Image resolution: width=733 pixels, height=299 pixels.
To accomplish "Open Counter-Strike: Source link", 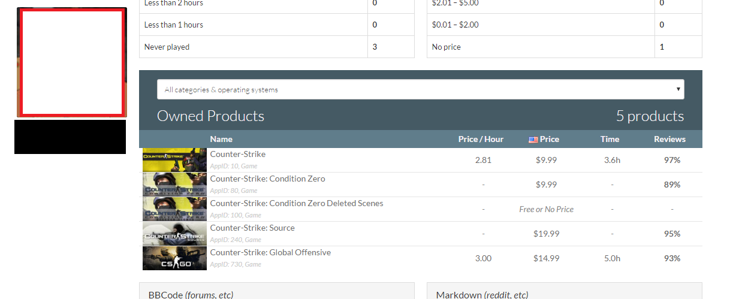I will [x=252, y=228].
